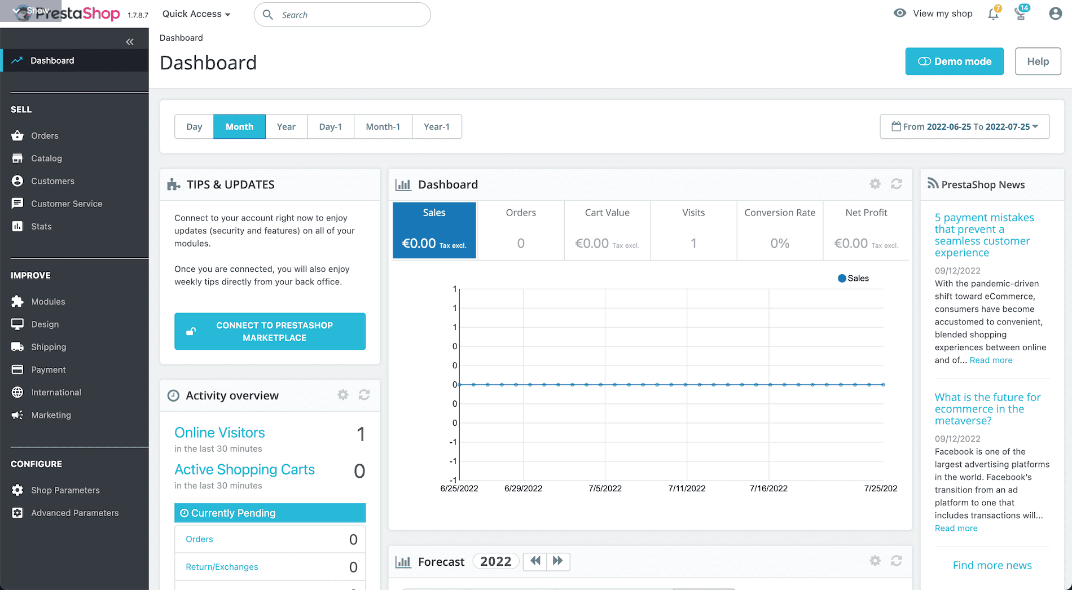Open Payment from the credit card icon
Image resolution: width=1072 pixels, height=590 pixels.
click(x=17, y=369)
